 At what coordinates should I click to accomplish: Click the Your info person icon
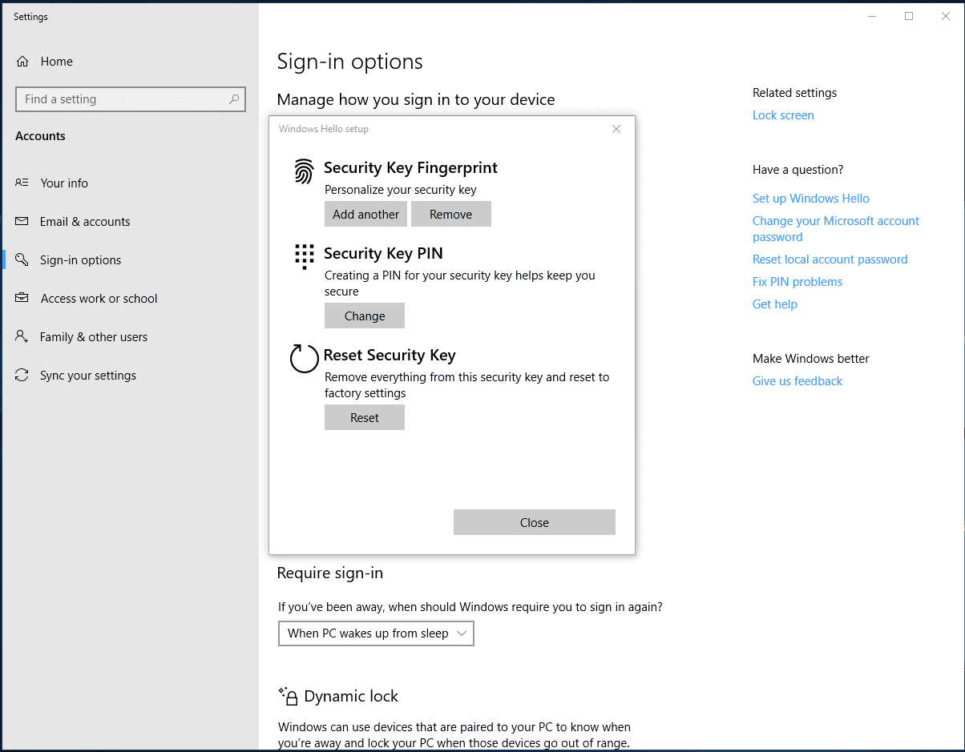point(22,183)
